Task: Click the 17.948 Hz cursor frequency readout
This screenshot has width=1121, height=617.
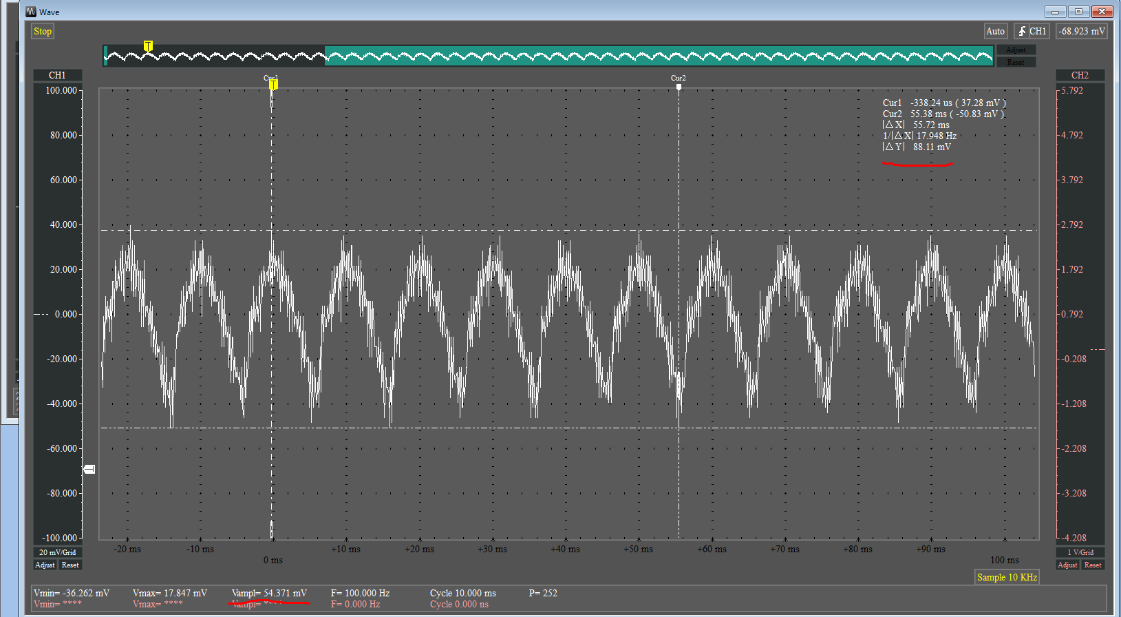Action: coord(919,136)
